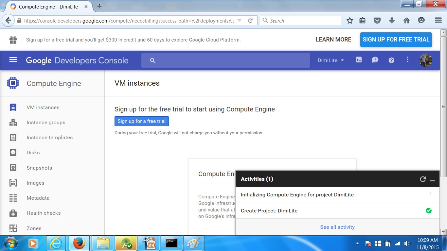
Task: Click the user profile avatar
Action: [x=426, y=60]
